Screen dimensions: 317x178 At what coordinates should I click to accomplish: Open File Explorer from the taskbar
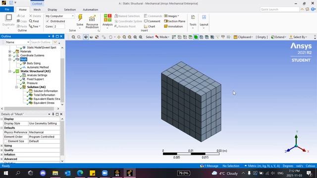click(x=55, y=173)
